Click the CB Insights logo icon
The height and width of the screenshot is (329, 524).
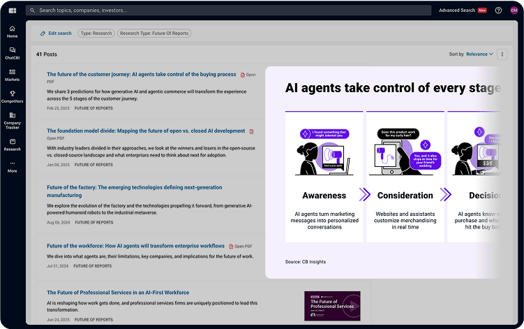pyautogui.click(x=12, y=10)
